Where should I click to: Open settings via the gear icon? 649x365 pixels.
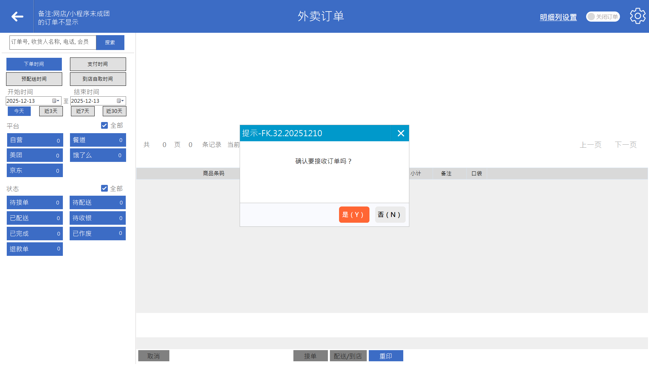[638, 16]
